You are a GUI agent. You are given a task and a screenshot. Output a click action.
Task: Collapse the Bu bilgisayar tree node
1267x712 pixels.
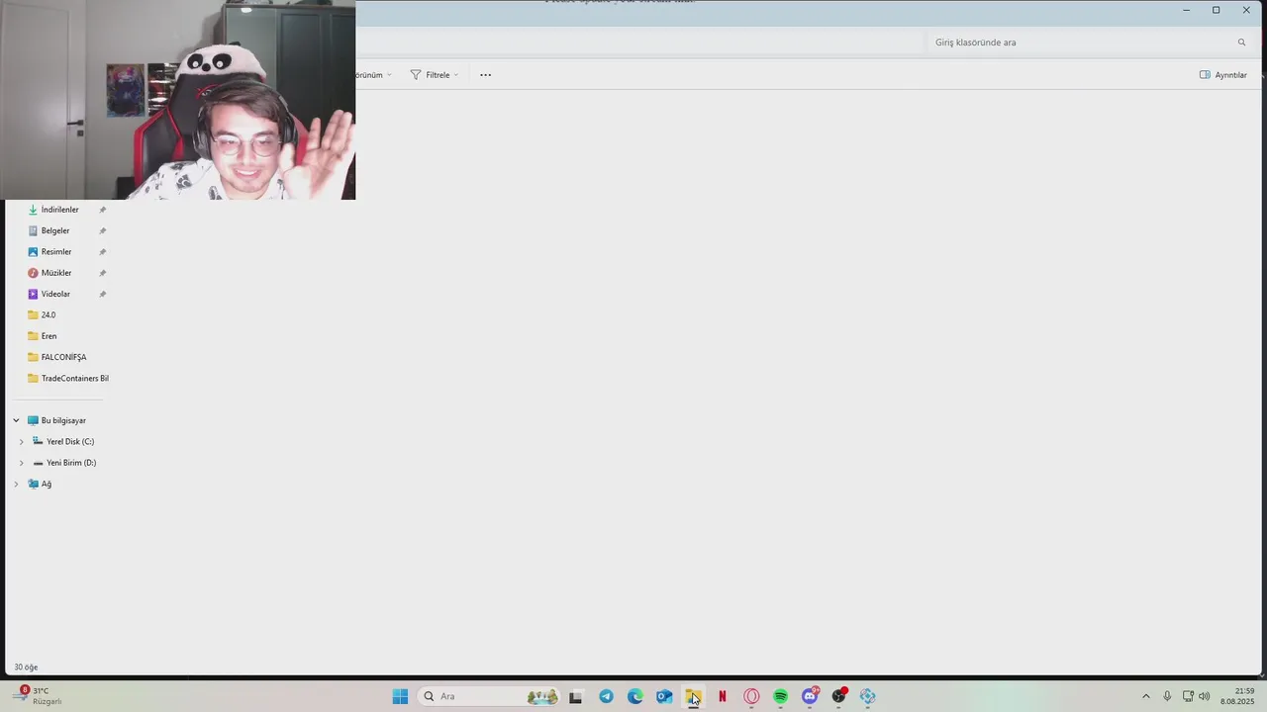(16, 420)
